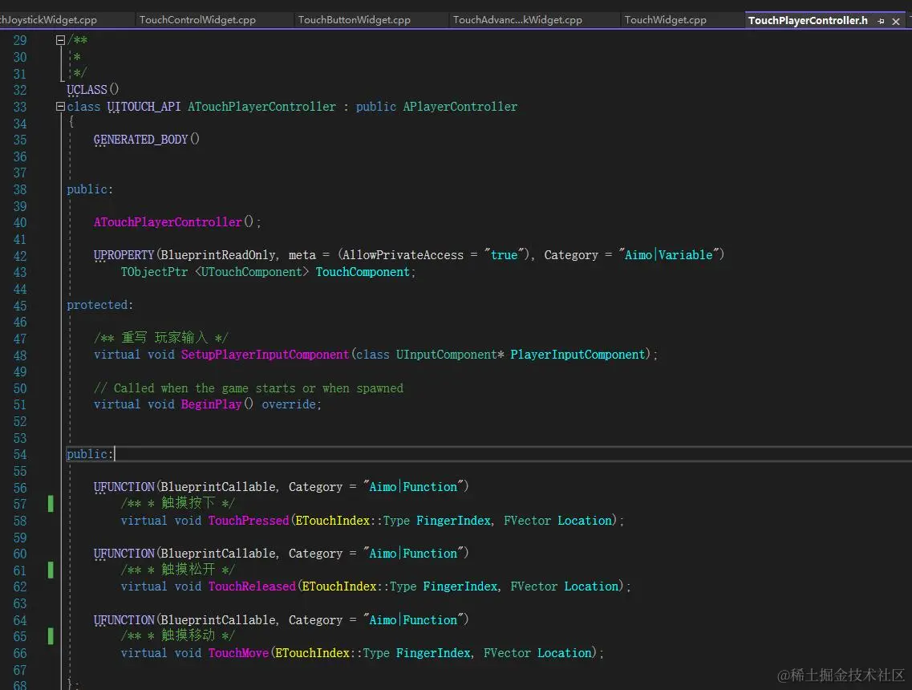Click the green change marker at line 61
This screenshot has width=912, height=690.
51,570
